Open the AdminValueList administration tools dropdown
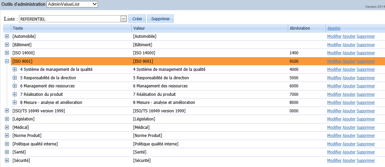This screenshot has width=385, height=167. [x=72, y=4]
